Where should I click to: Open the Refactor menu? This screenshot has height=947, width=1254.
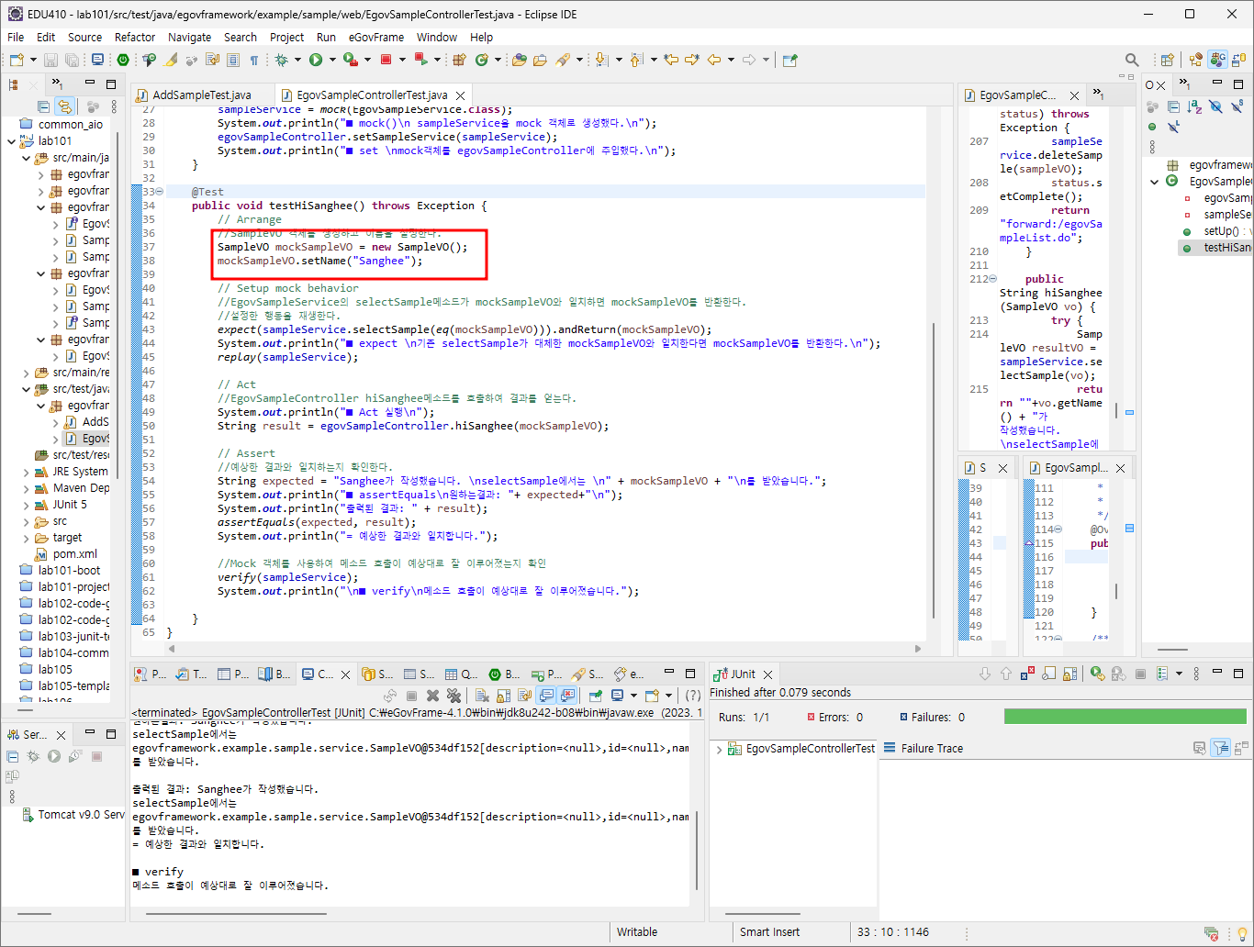point(135,38)
